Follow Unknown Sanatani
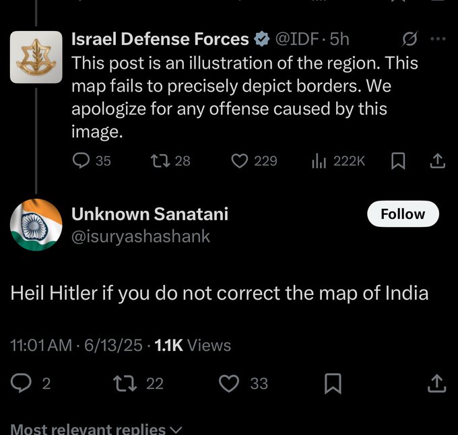The height and width of the screenshot is (435, 458). point(403,213)
